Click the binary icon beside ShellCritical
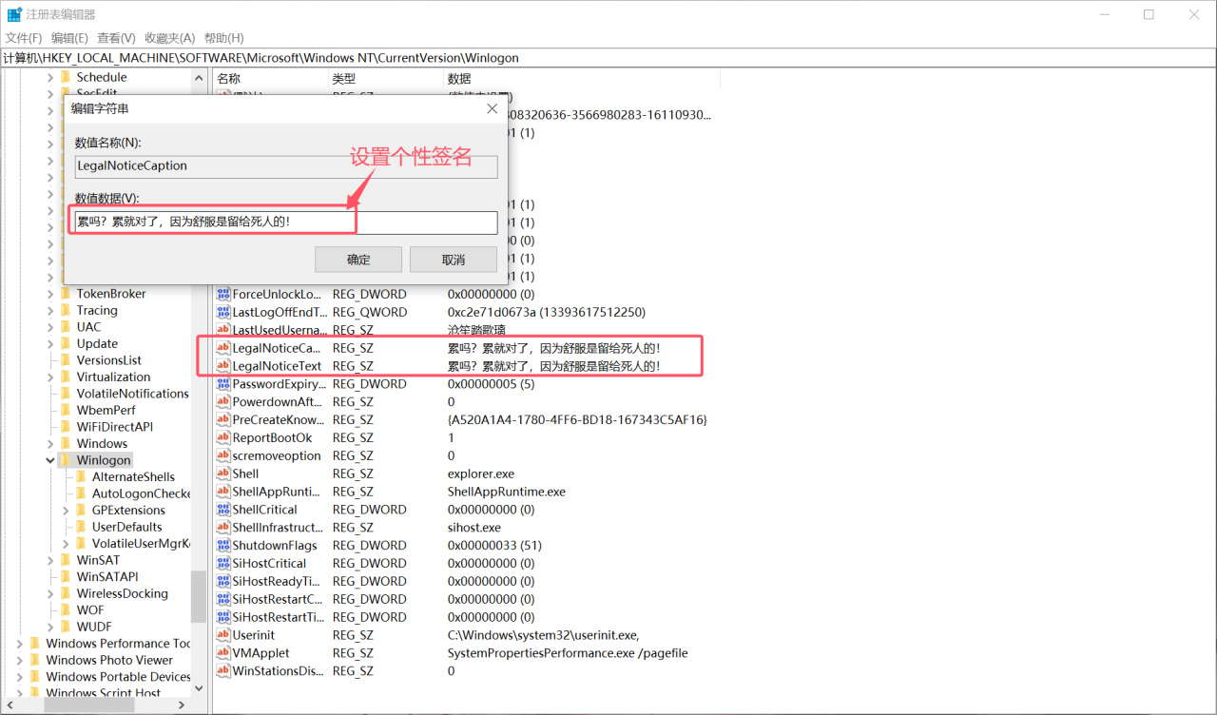 pos(223,510)
